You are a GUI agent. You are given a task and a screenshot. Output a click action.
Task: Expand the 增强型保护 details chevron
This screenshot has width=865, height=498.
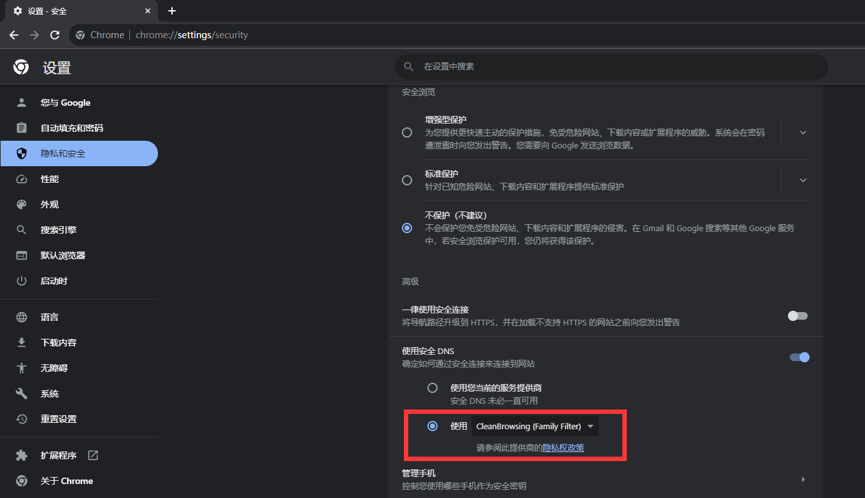point(803,132)
